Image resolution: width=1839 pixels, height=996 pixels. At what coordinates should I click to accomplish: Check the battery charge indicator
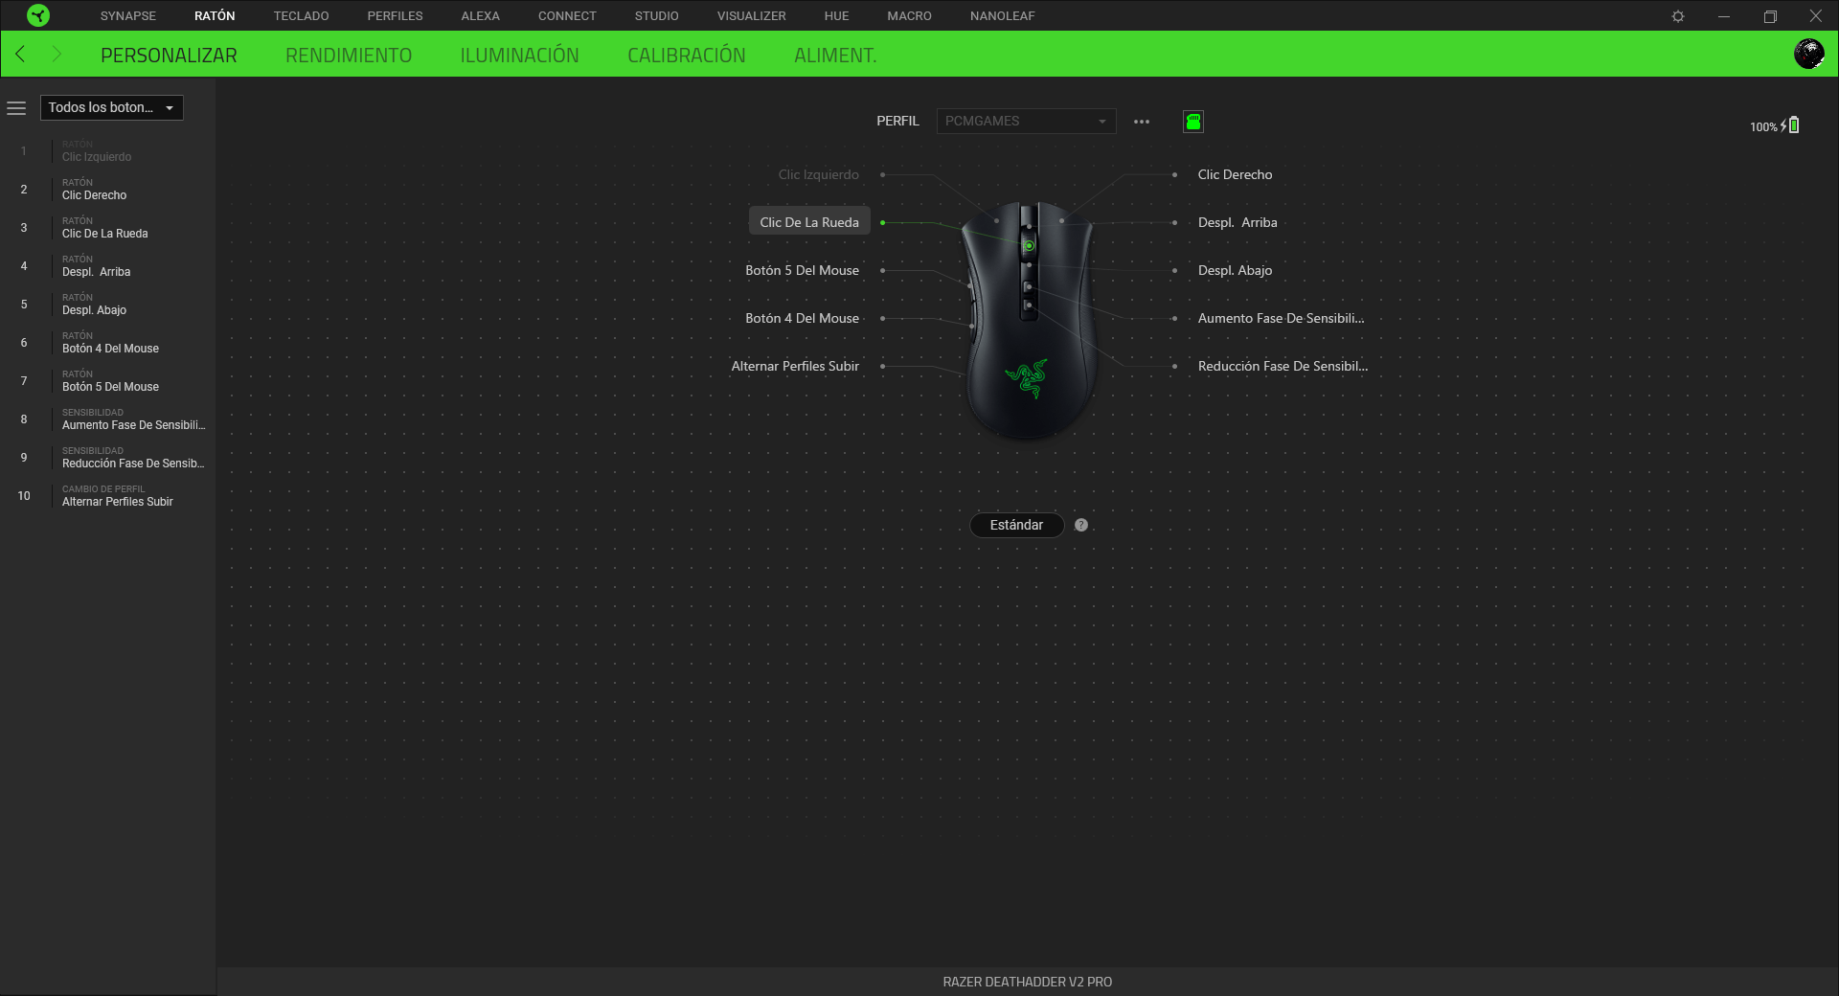[x=1775, y=125]
